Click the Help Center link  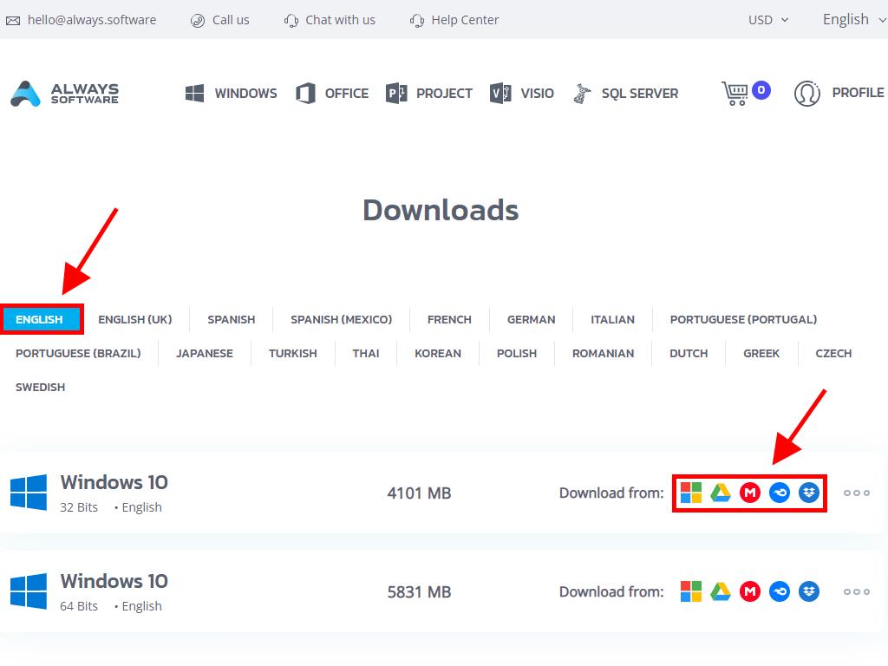454,19
